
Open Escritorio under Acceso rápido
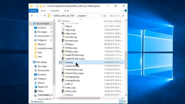click(x=42, y=28)
